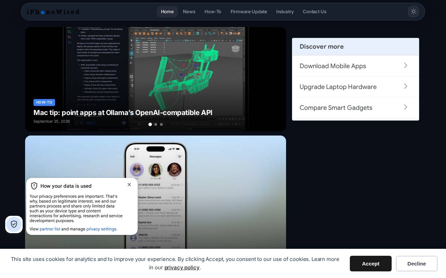Toggle the light/dark theme button

(414, 11)
